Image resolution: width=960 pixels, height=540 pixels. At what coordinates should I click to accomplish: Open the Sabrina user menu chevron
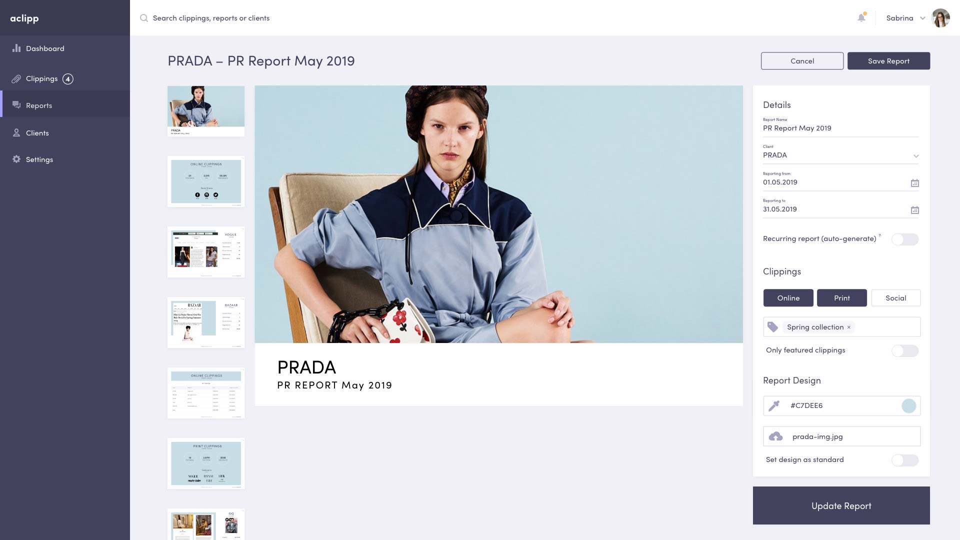[922, 18]
